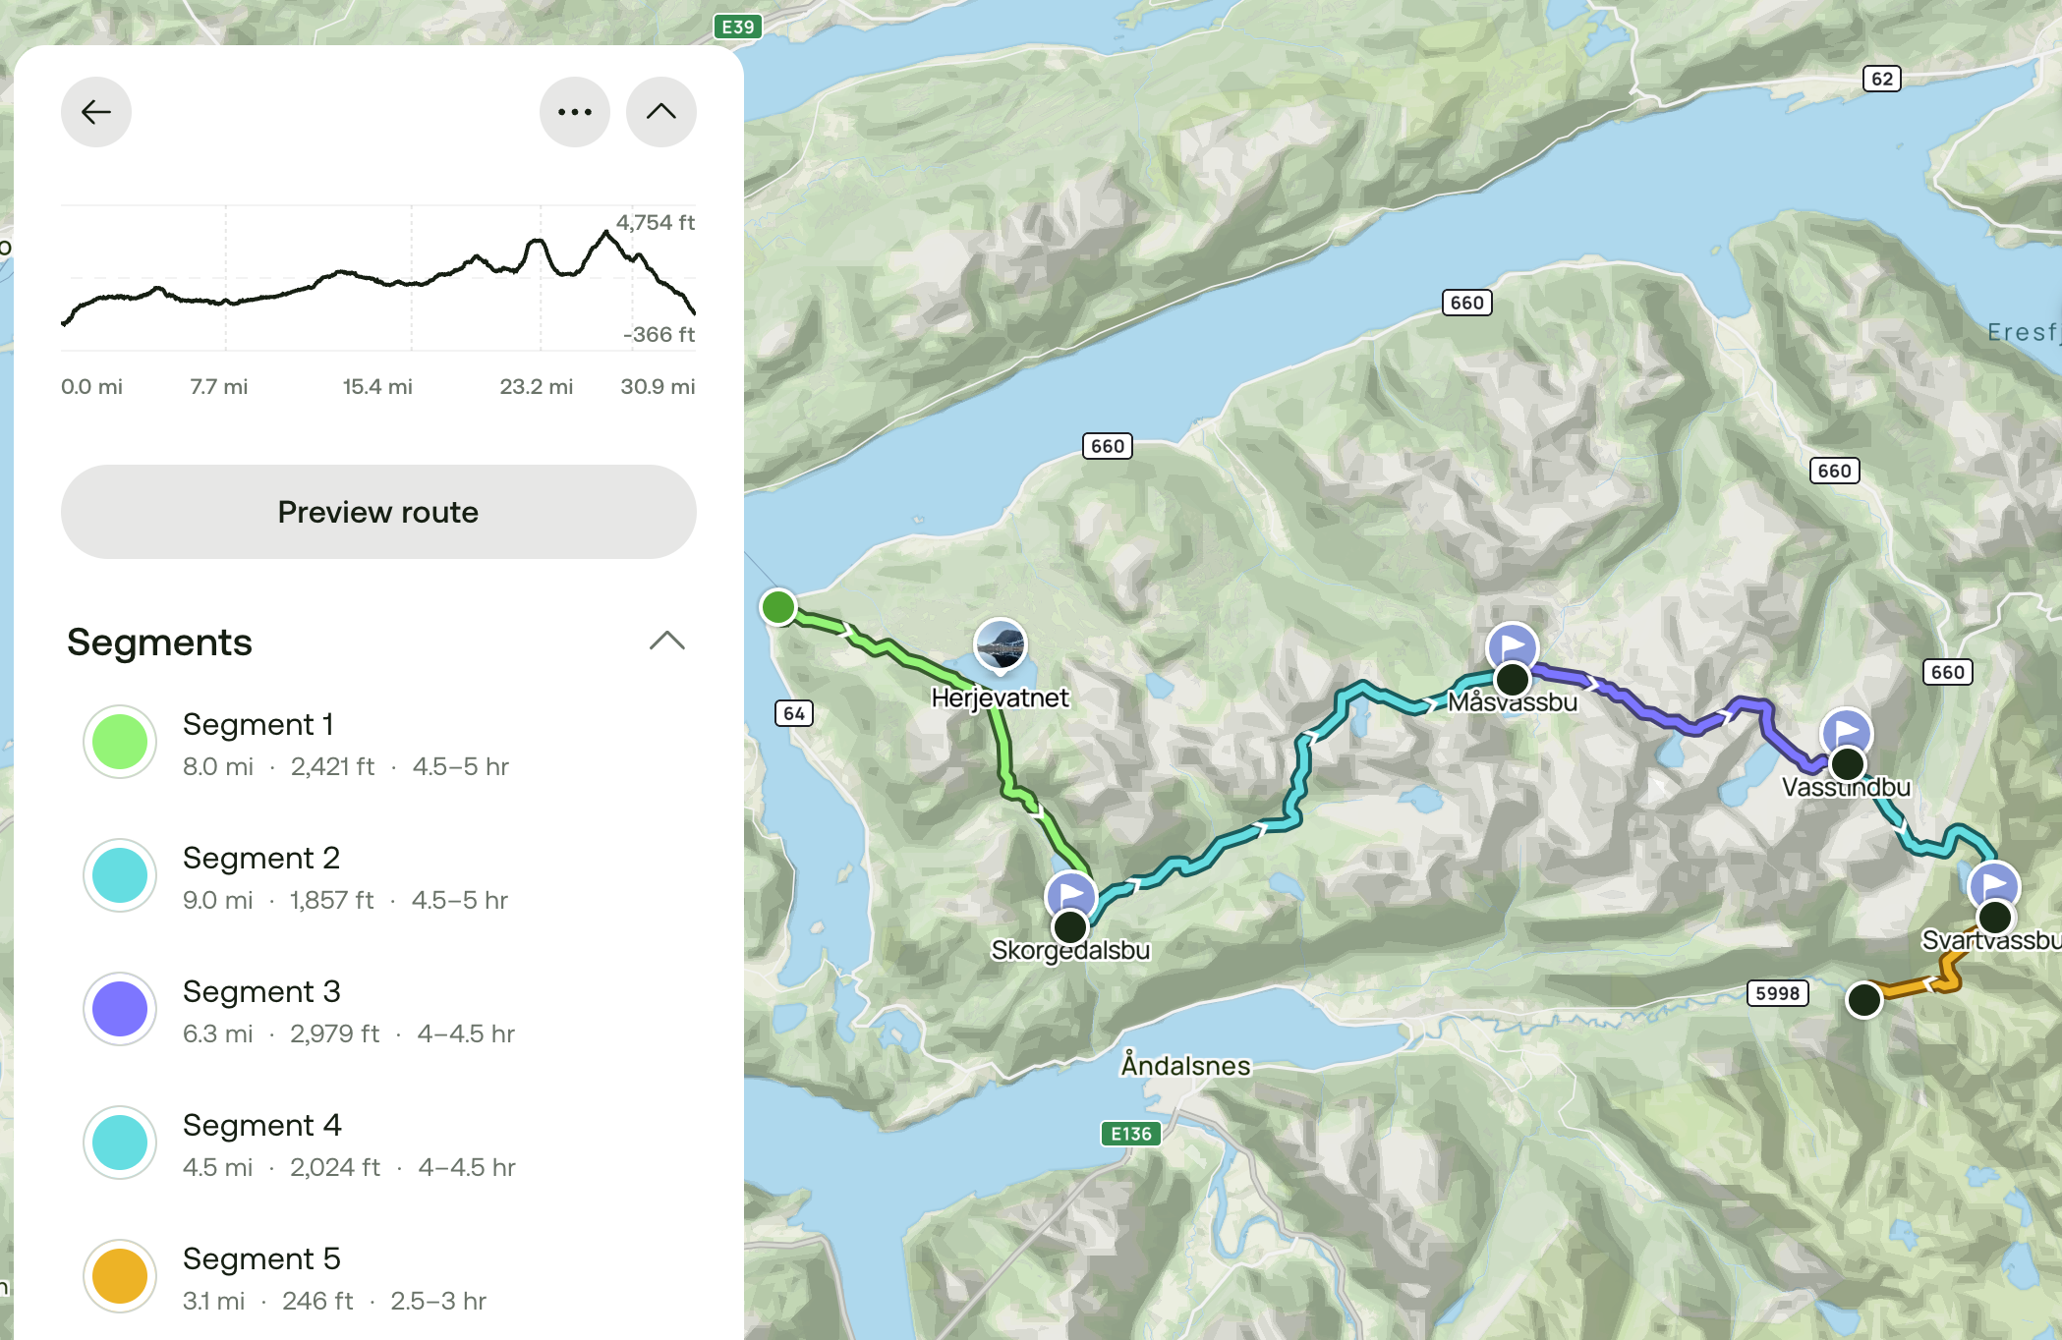The width and height of the screenshot is (2062, 1340).
Task: Click the Åndalsnes town label
Action: (x=1185, y=1065)
